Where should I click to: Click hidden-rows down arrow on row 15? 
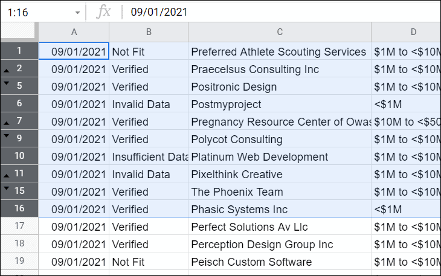(x=6, y=188)
